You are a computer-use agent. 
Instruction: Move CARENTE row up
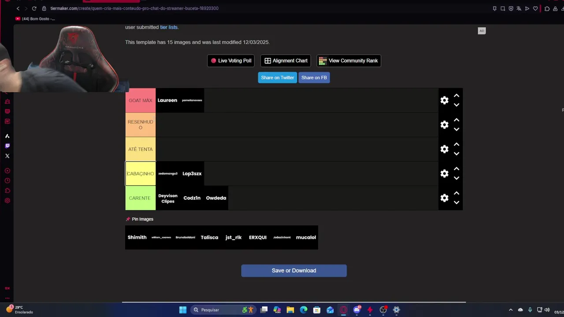[x=456, y=193]
